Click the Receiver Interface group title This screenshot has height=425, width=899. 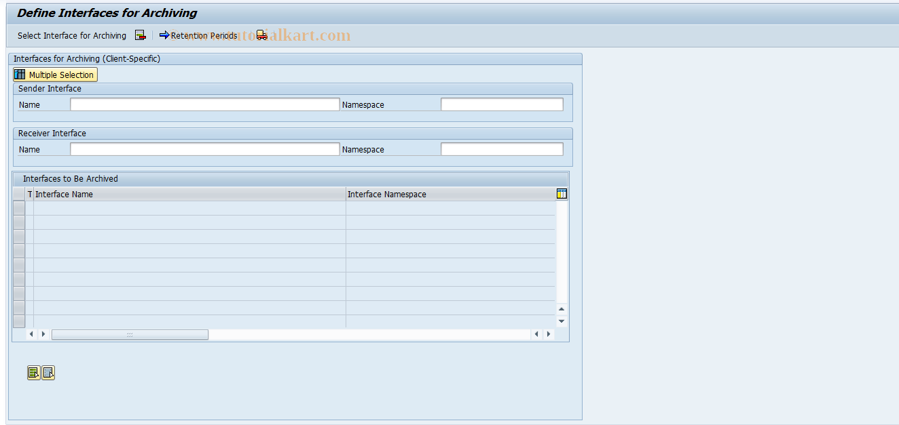[52, 134]
